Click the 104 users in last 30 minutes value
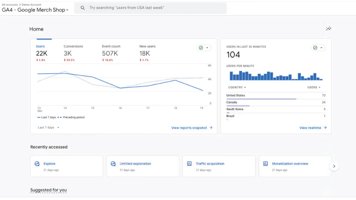 [233, 55]
